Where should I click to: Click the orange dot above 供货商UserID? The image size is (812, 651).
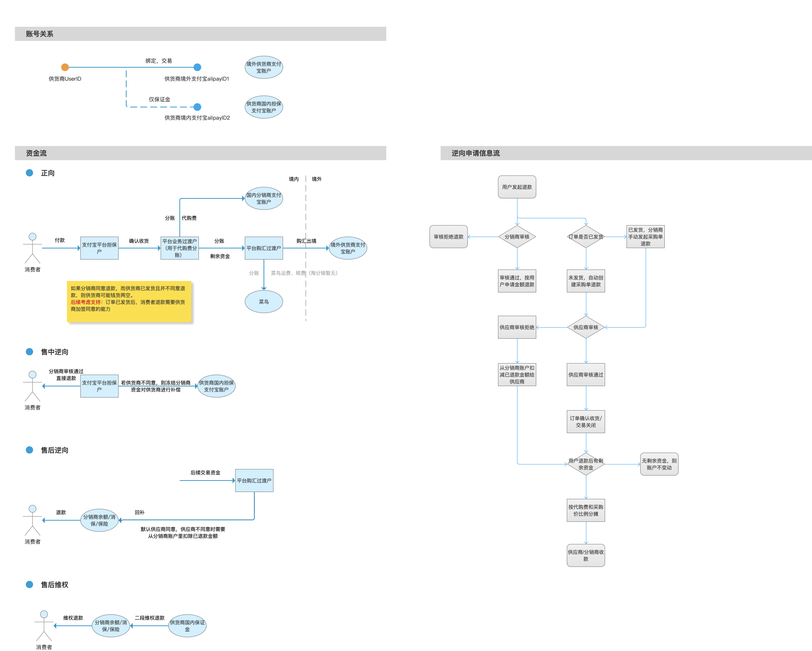65,67
